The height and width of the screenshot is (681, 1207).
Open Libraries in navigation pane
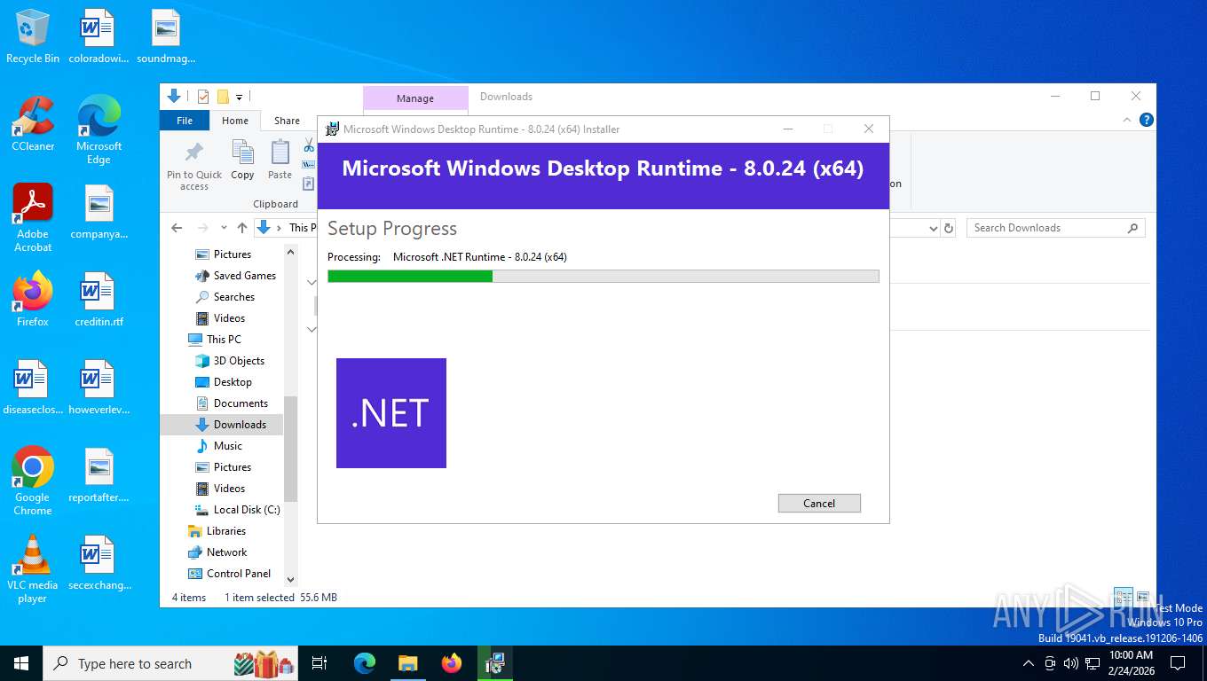tap(217, 531)
